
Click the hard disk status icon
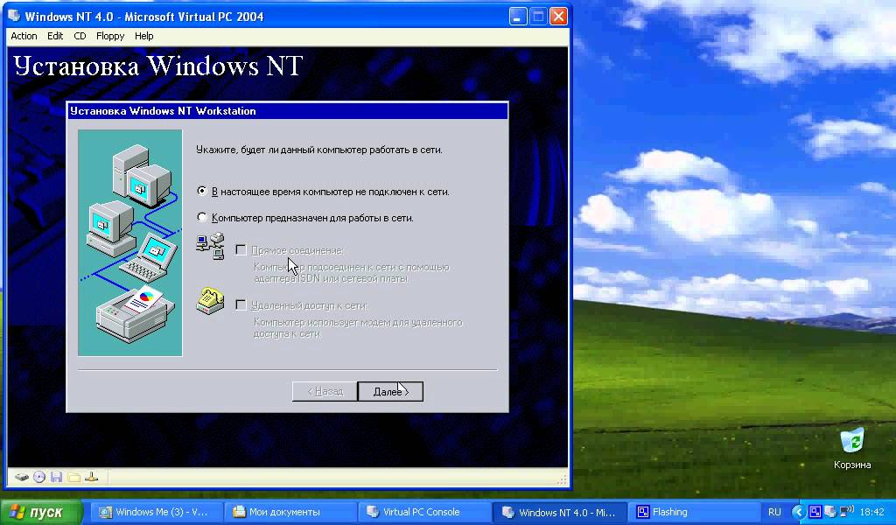[22, 477]
